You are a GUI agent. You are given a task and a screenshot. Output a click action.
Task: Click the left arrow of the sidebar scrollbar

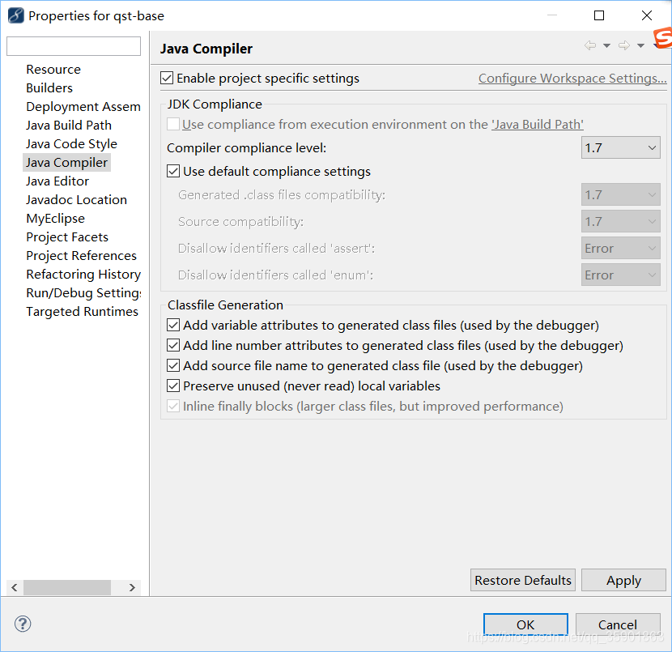pos(13,587)
